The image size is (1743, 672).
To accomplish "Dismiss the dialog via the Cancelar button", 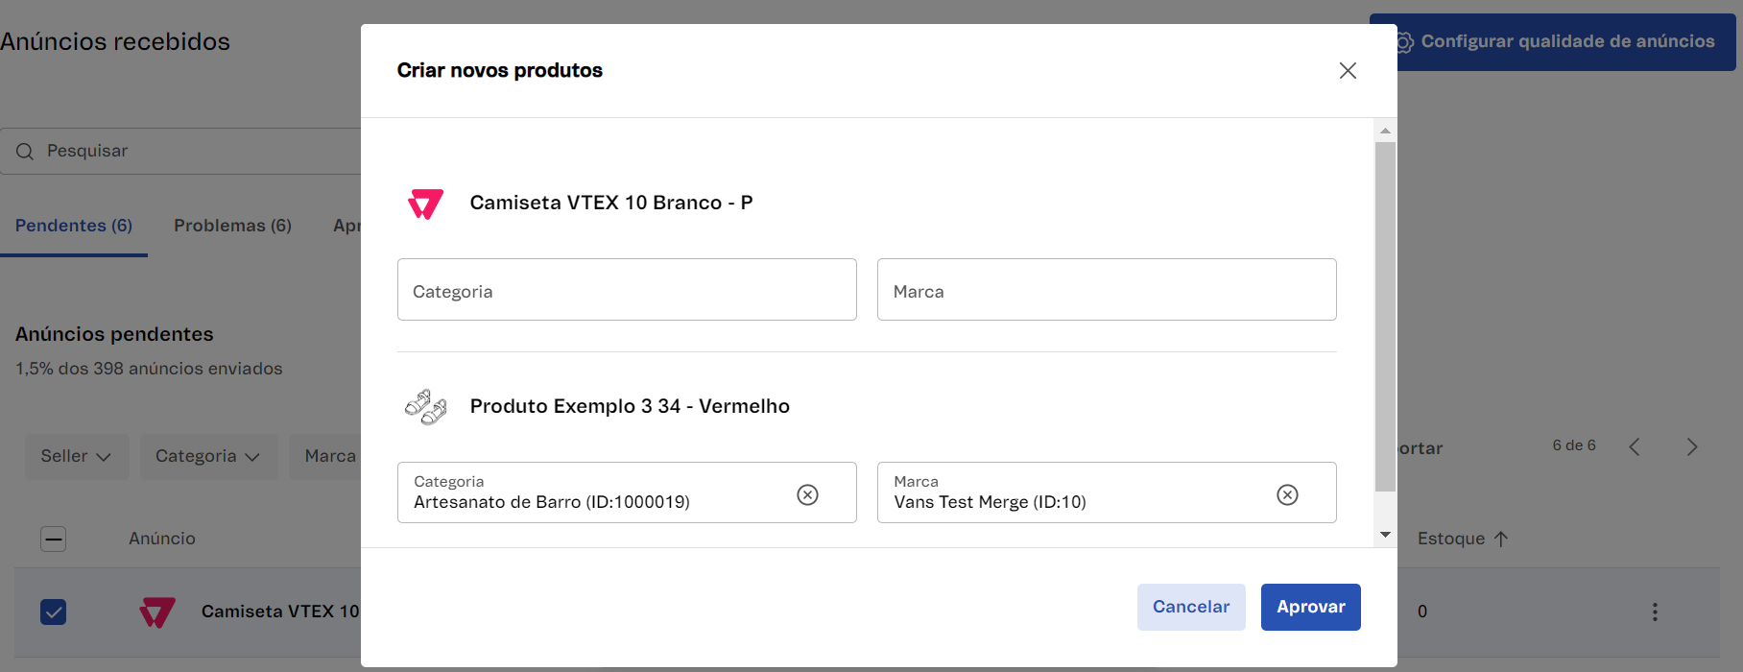I will [x=1190, y=607].
